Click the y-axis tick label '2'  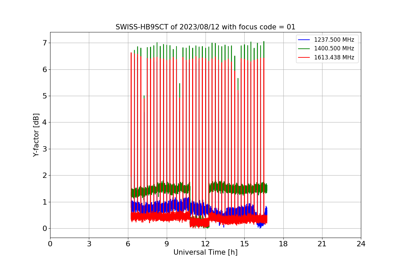(45, 176)
